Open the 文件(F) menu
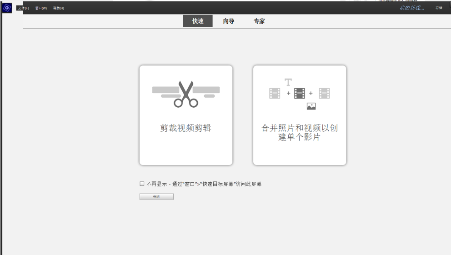This screenshot has width=451, height=255. pos(23,8)
